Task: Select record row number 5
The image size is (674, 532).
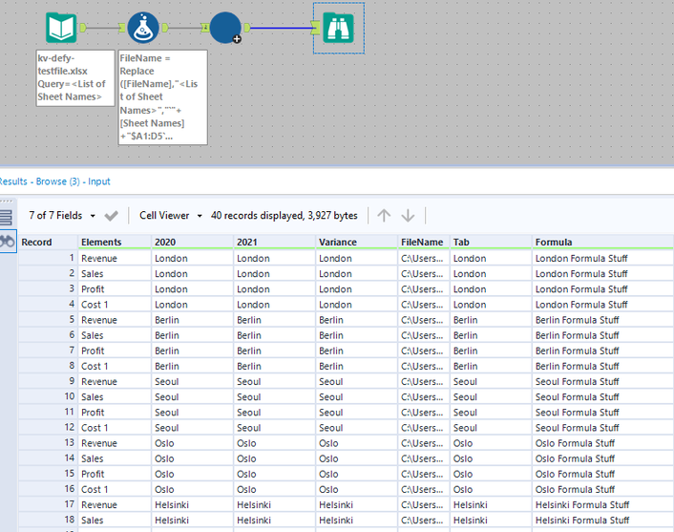Action: (48, 320)
